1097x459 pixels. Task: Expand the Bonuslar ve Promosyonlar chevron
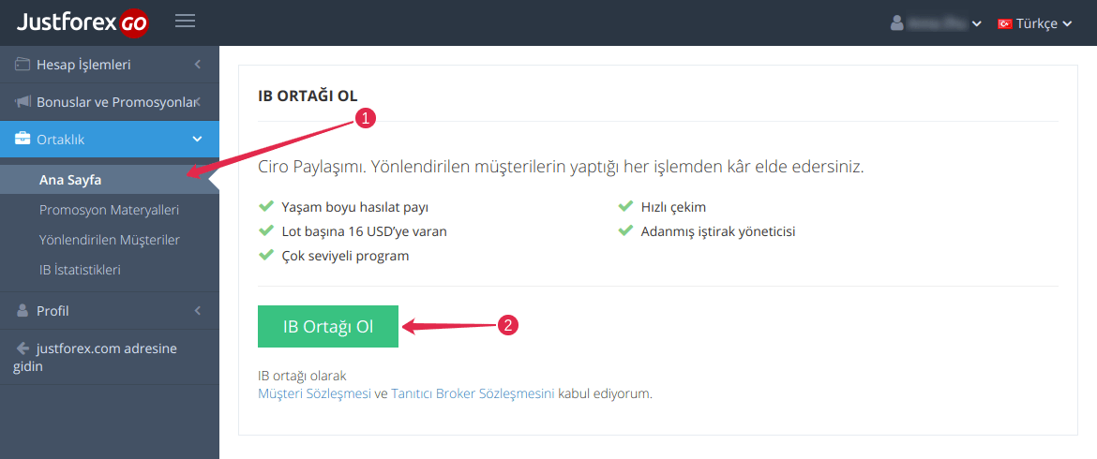pos(199,102)
